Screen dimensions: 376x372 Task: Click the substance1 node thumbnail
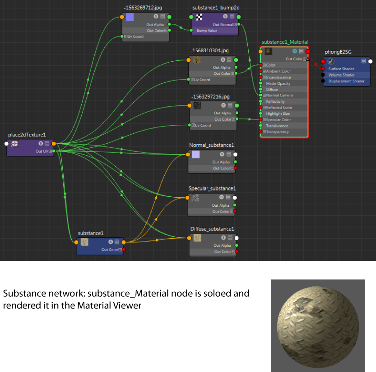84,242
